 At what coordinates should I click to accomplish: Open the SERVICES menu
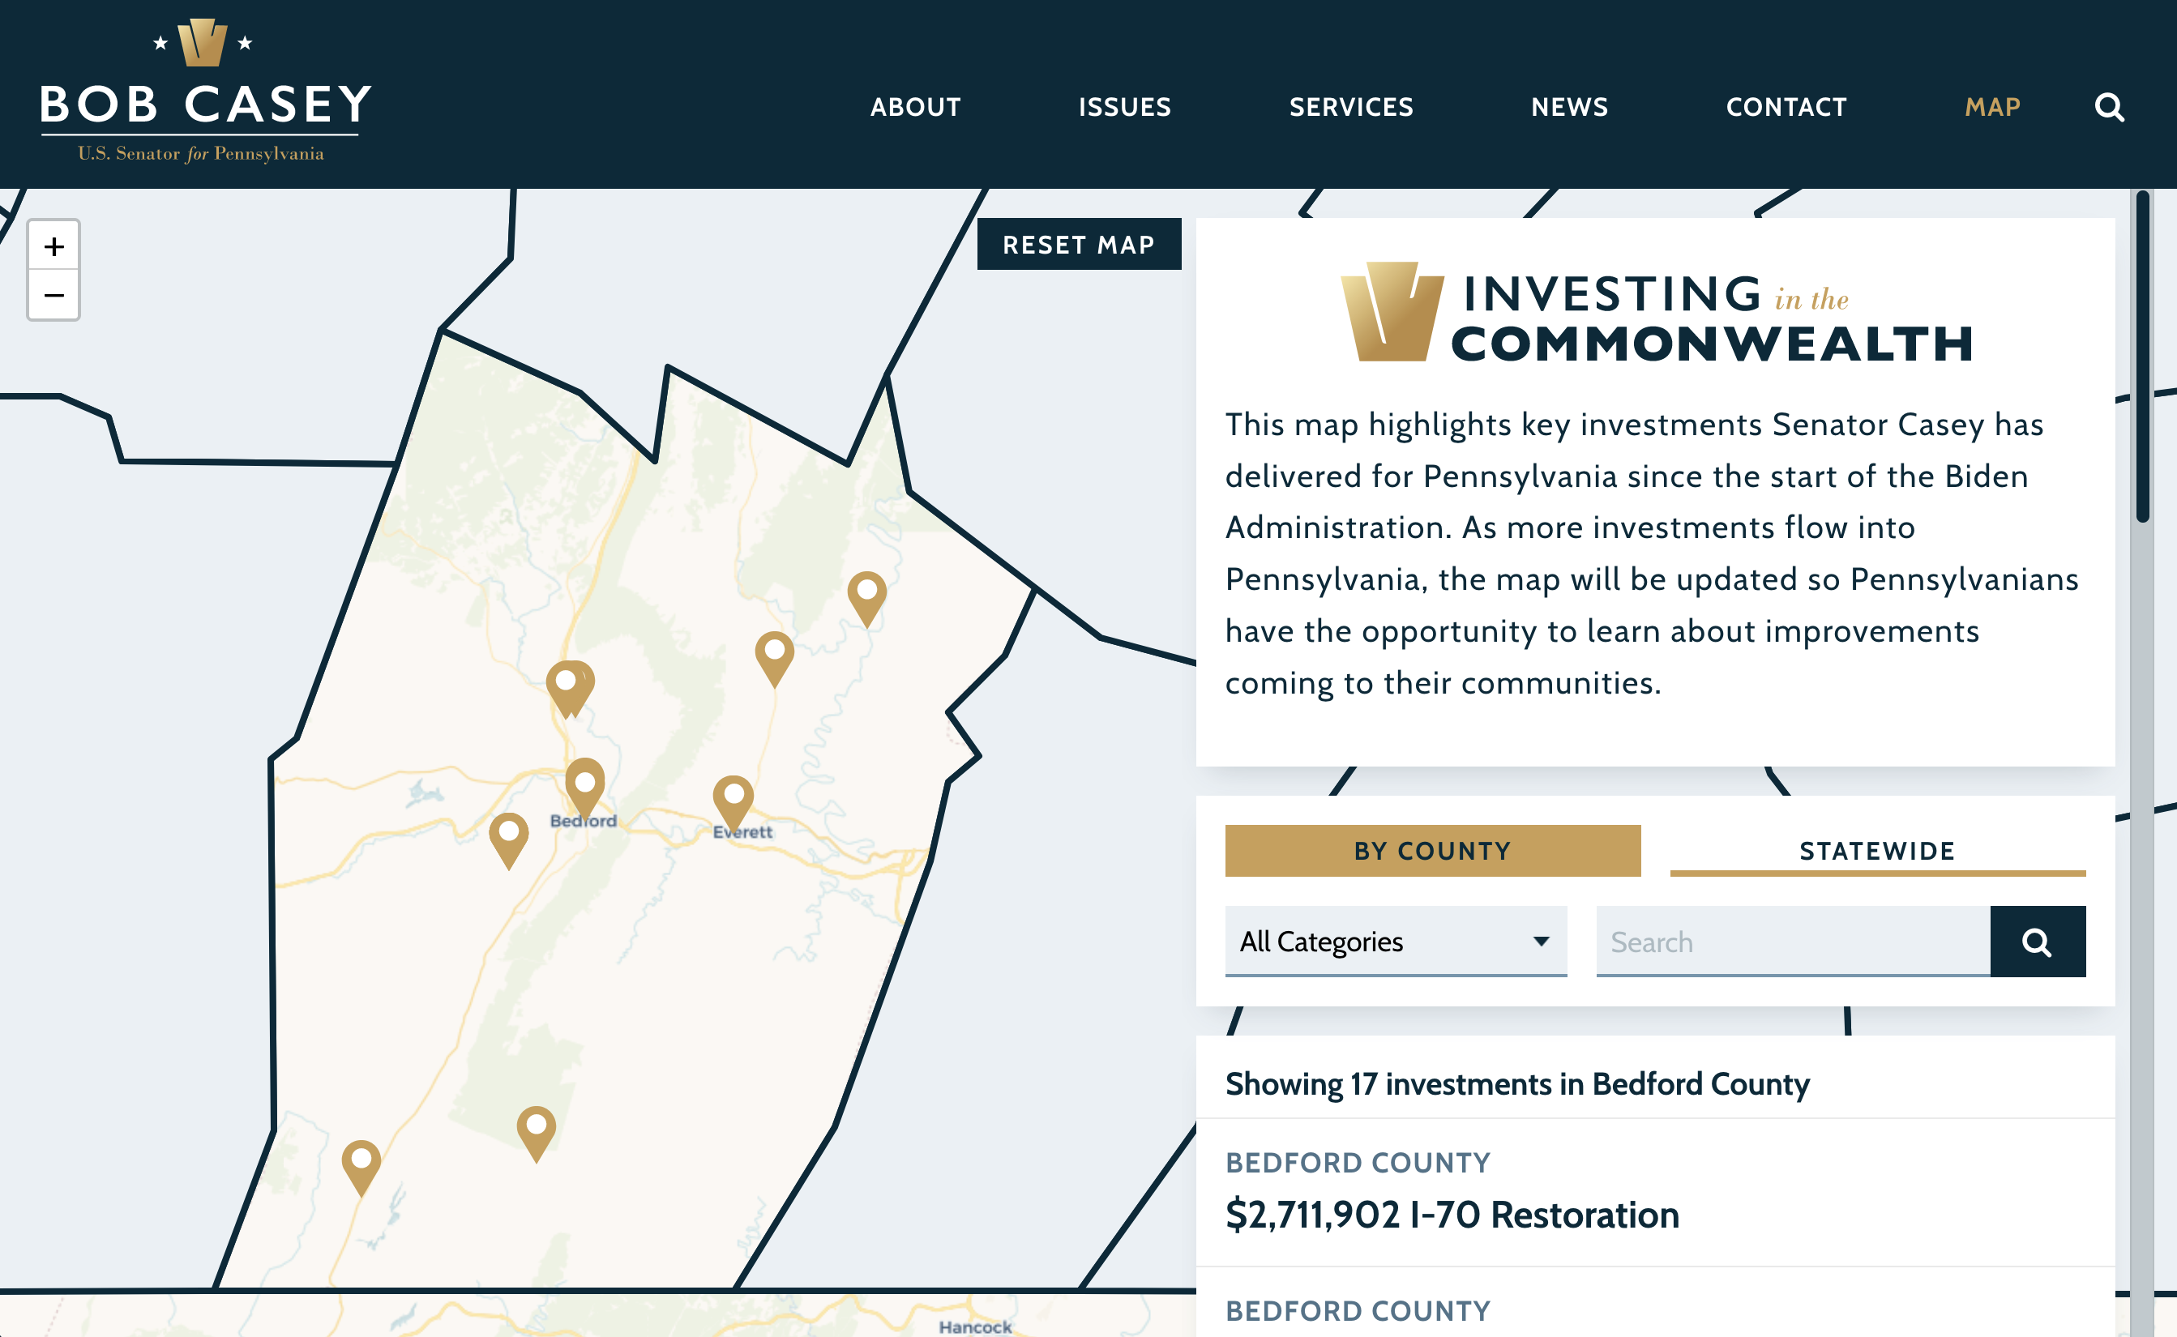pyautogui.click(x=1350, y=107)
